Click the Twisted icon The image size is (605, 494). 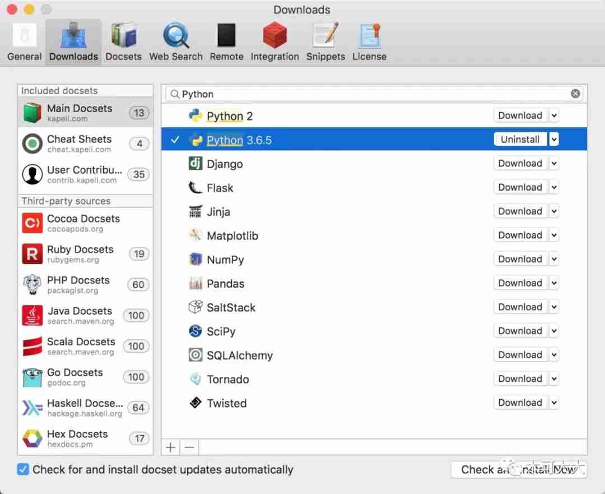[196, 403]
